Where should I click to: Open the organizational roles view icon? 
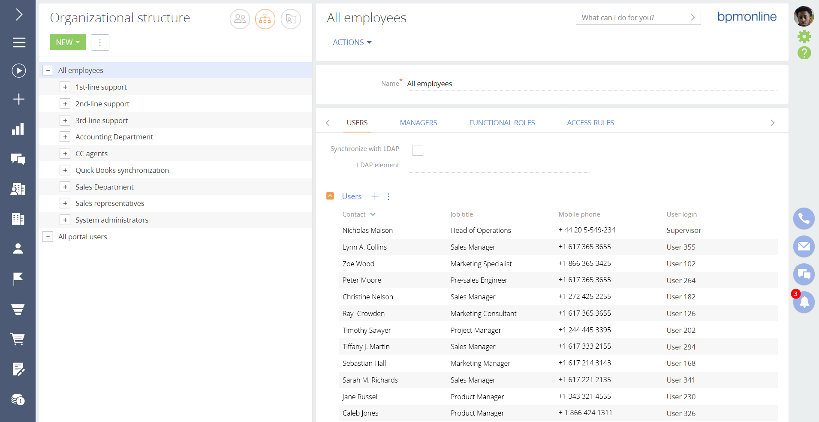tap(265, 19)
